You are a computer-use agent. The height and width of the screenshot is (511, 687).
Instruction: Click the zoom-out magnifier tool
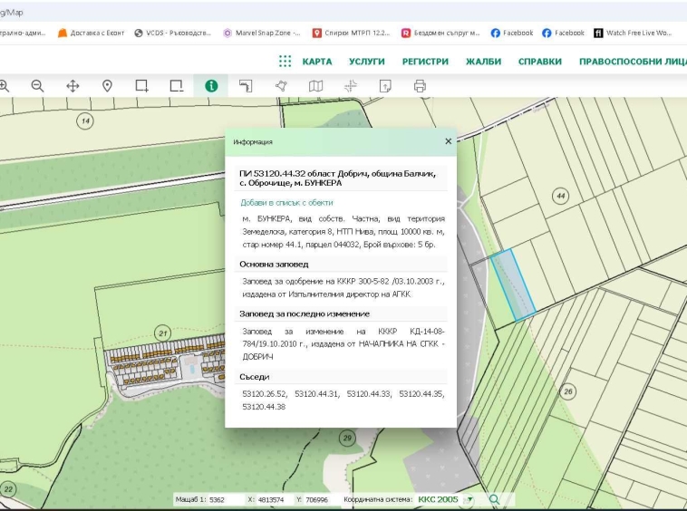point(38,86)
